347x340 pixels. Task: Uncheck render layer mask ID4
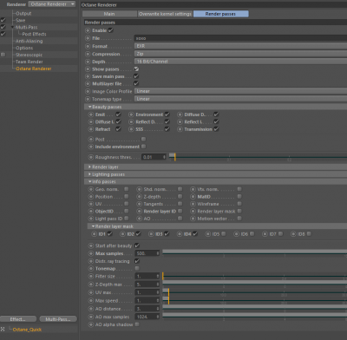195,233
